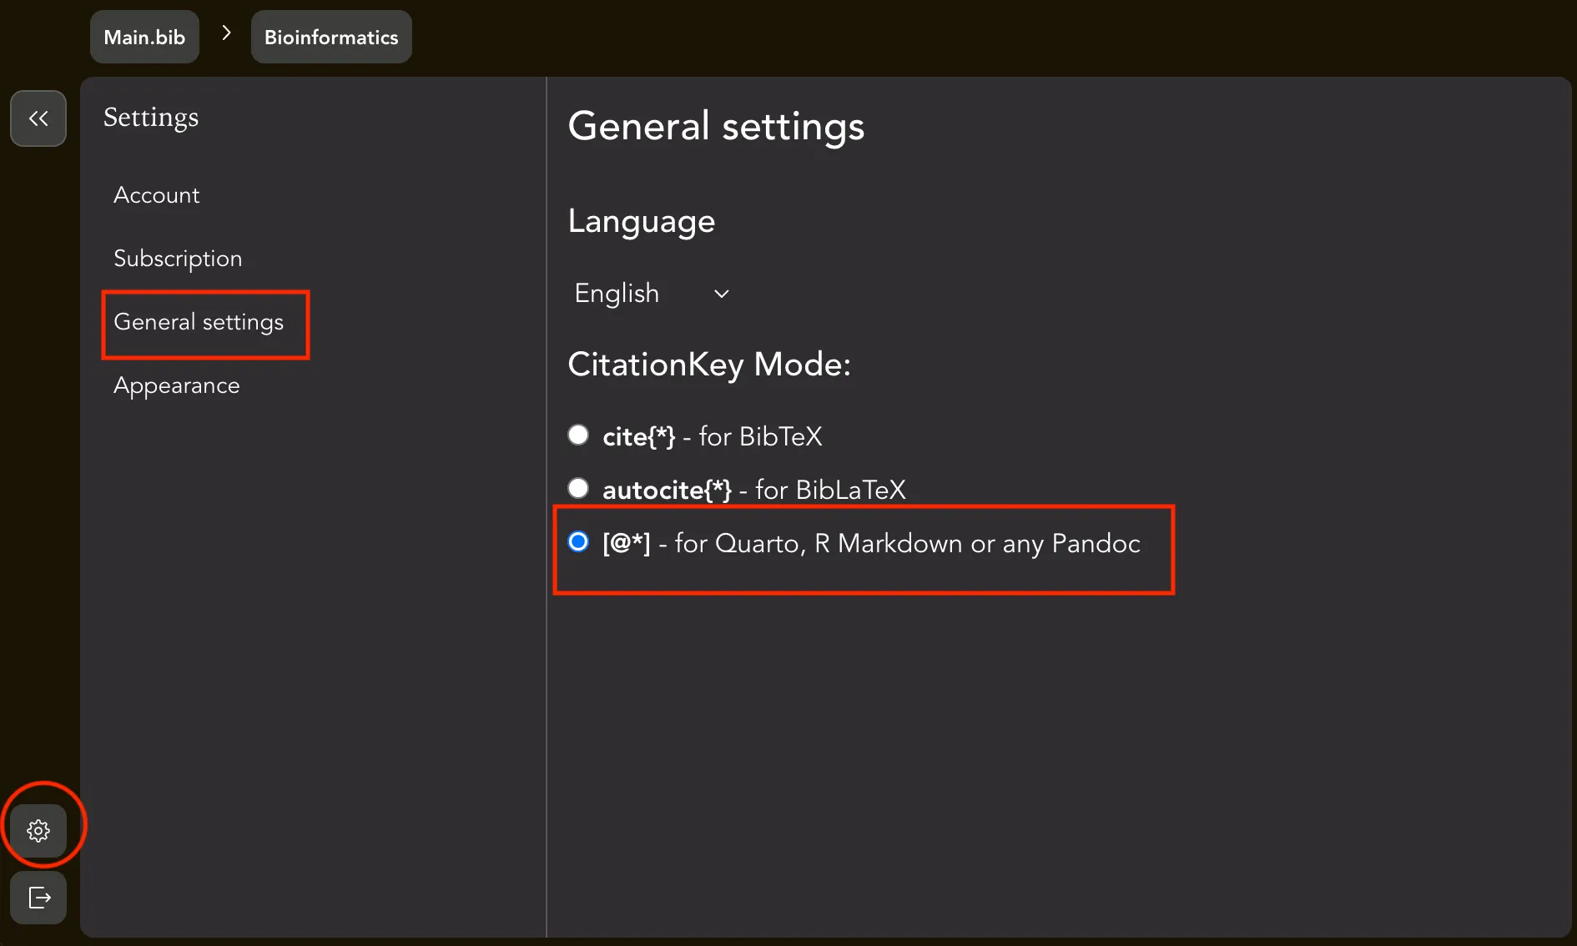1577x946 pixels.
Task: Open the Bioinformatics breadcrumb
Action: 331,37
